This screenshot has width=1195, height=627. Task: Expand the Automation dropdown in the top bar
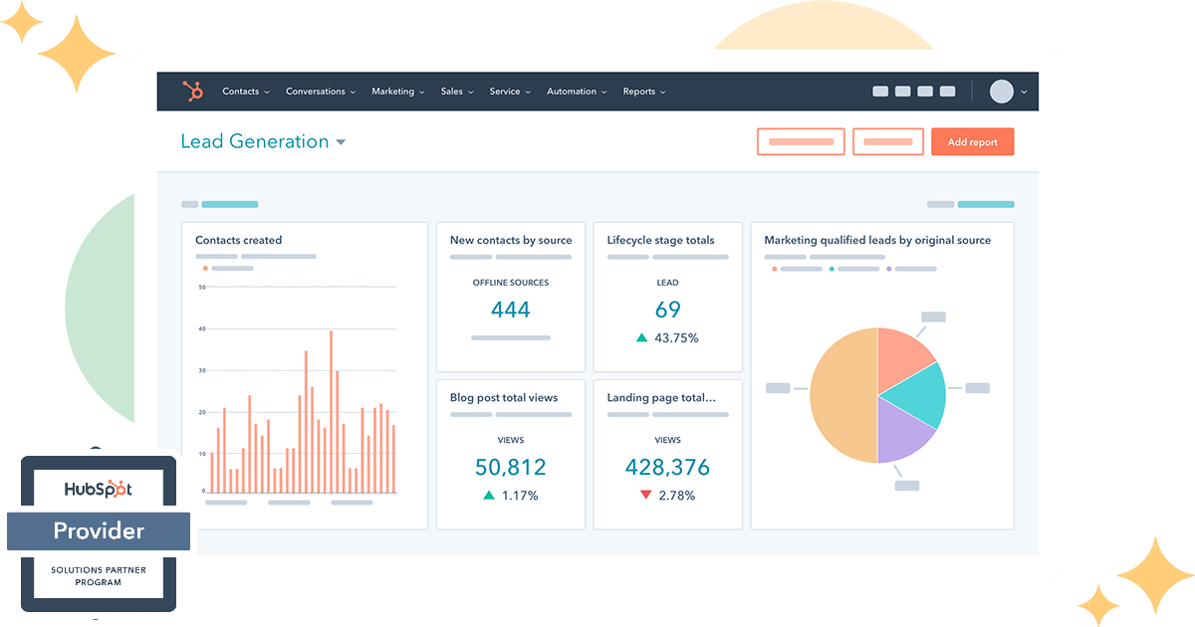576,92
